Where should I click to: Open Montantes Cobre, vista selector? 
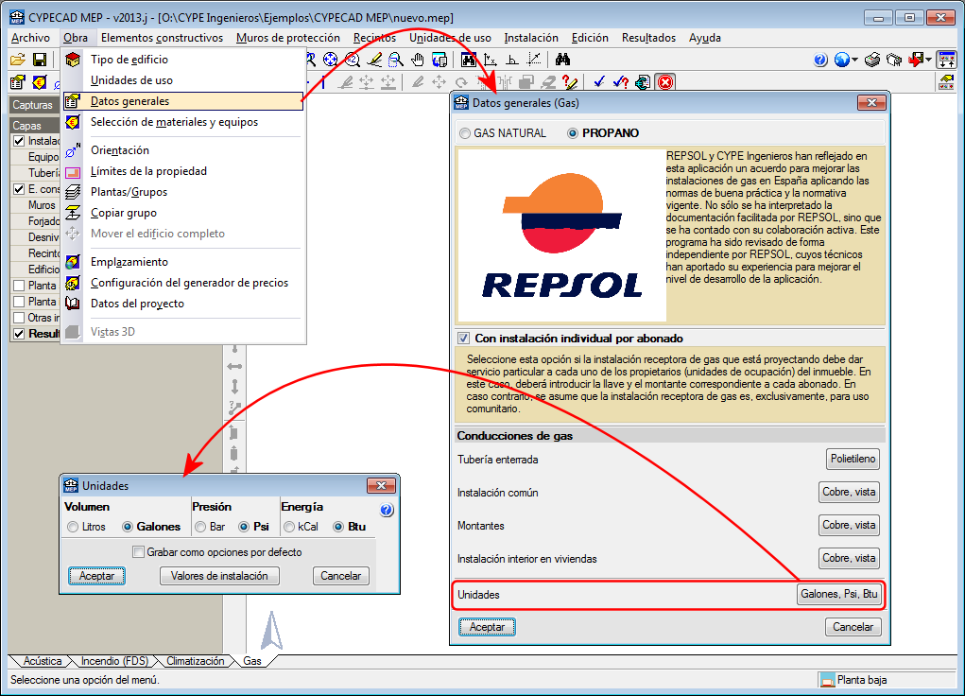click(849, 526)
